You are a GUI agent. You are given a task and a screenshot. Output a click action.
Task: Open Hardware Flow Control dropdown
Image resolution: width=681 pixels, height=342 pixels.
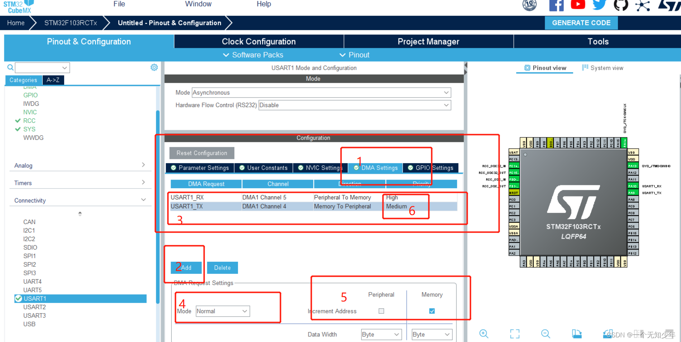(x=355, y=105)
